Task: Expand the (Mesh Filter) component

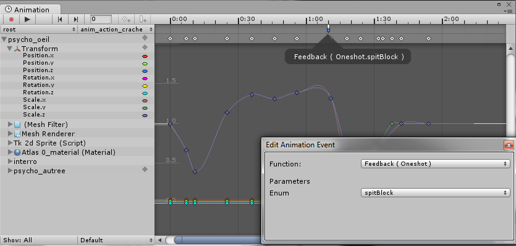Action: [11, 125]
